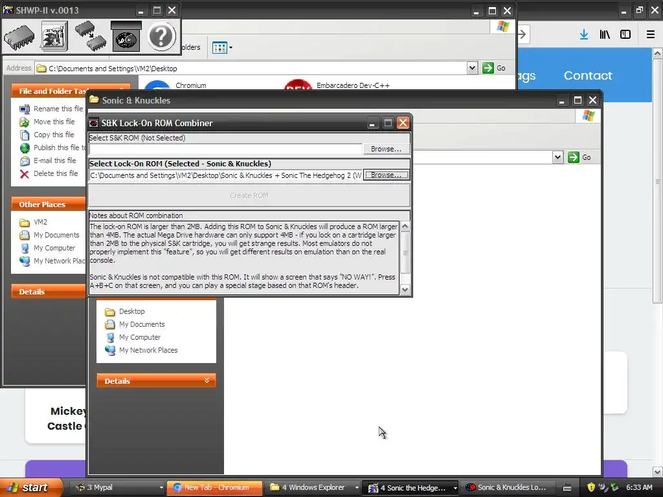Select Rename this file task
The width and height of the screenshot is (663, 497).
click(x=58, y=109)
